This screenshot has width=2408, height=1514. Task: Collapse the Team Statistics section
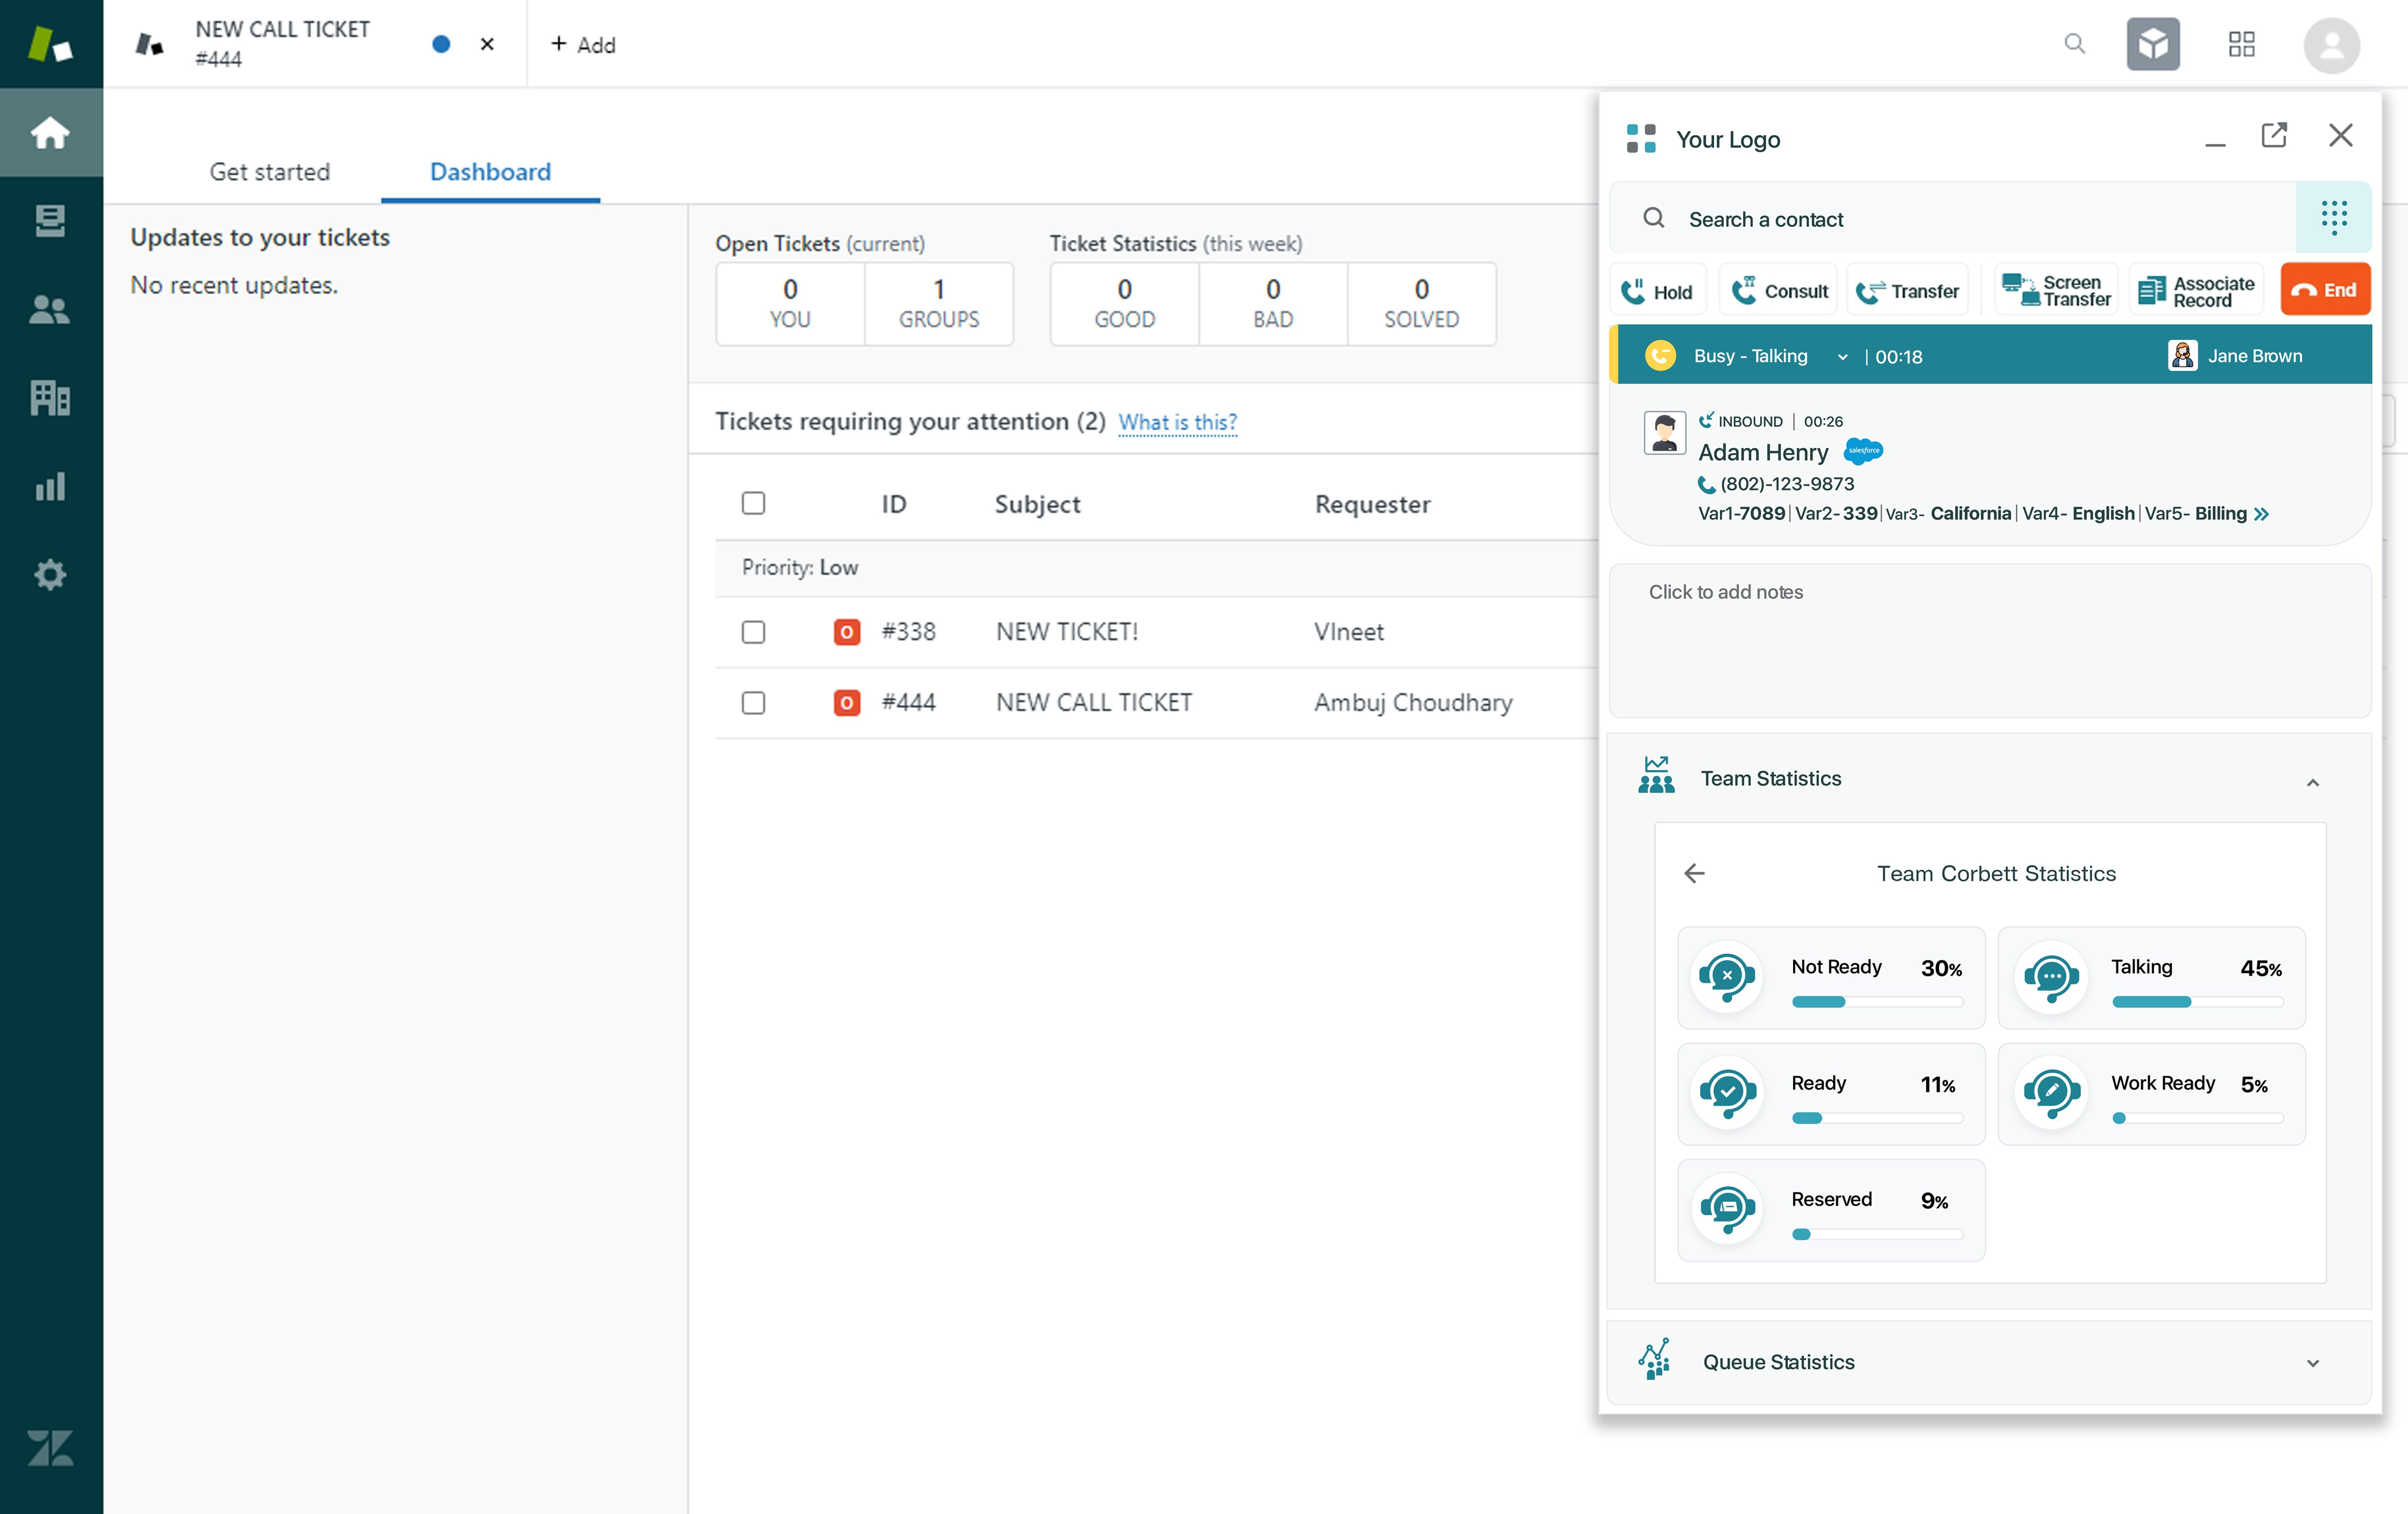[x=2312, y=782]
